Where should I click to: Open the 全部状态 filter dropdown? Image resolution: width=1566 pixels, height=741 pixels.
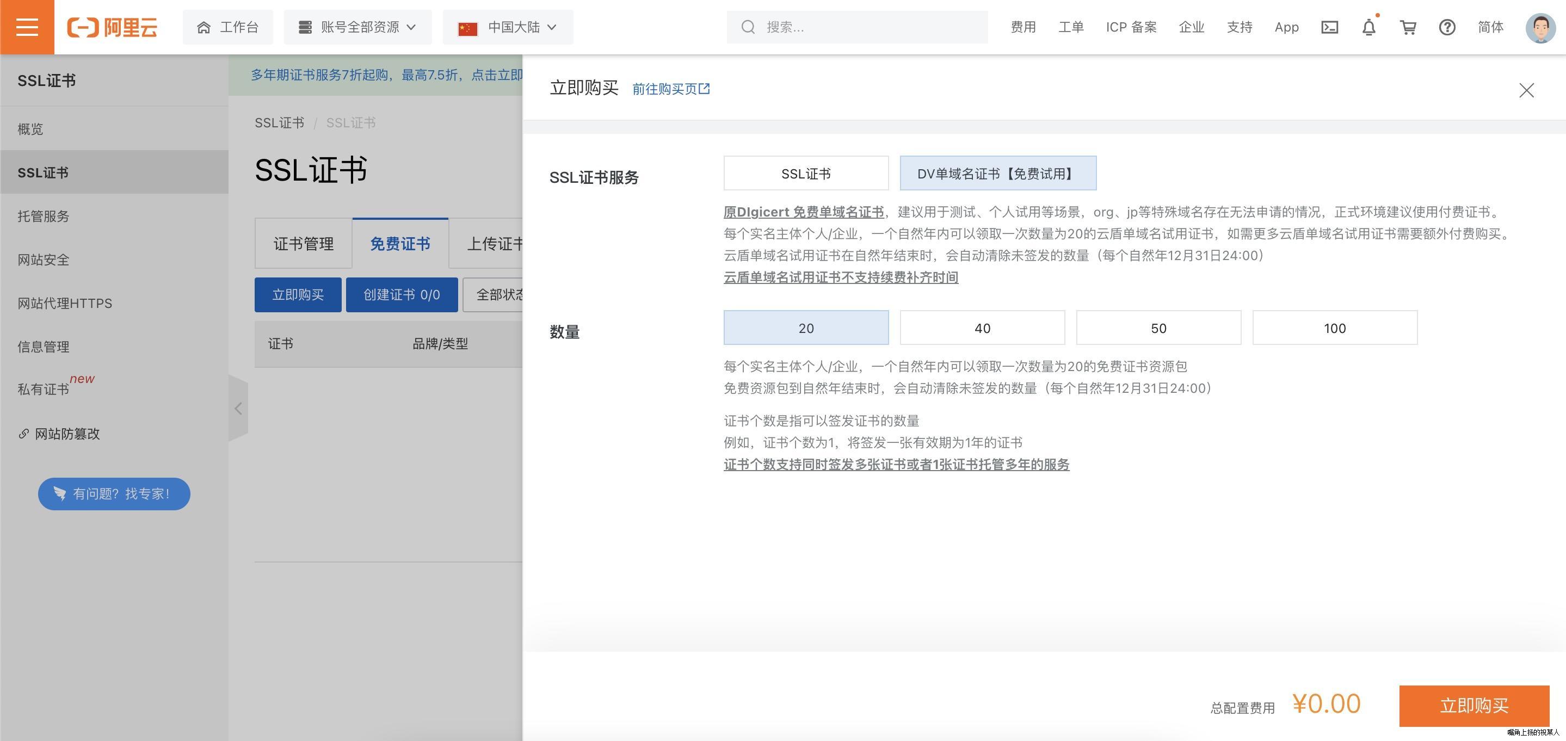(x=494, y=295)
